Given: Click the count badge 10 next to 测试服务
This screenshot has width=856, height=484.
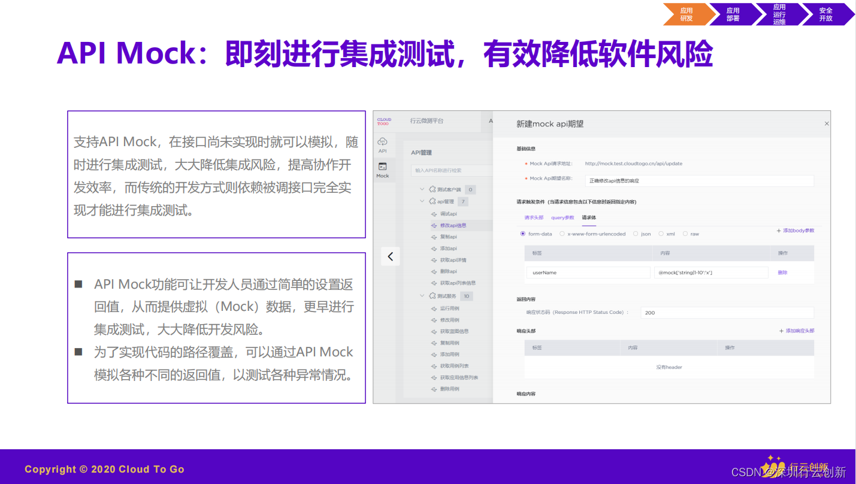Looking at the screenshot, I should tap(467, 296).
